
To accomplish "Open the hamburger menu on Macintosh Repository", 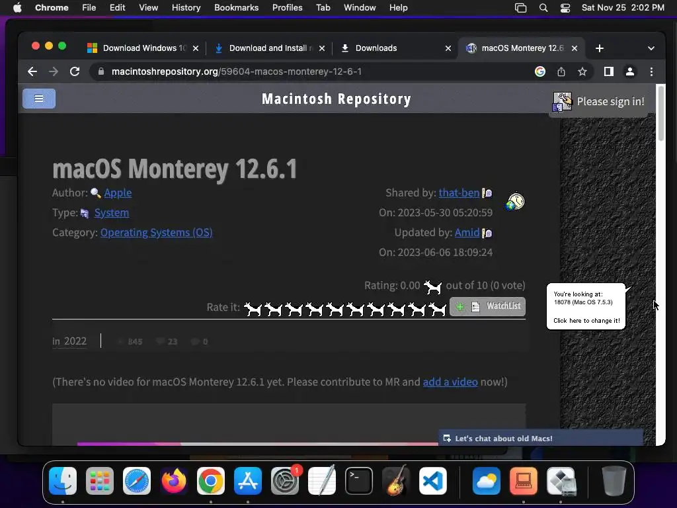I will pos(39,99).
